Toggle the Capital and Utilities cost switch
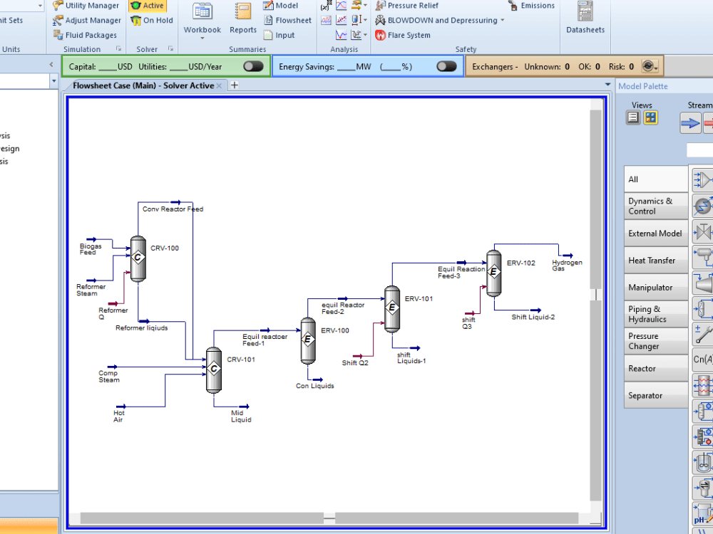 [x=255, y=66]
